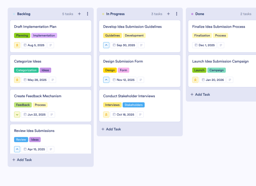Select the green Planning tag
This screenshot has width=256, height=186.
click(x=22, y=35)
